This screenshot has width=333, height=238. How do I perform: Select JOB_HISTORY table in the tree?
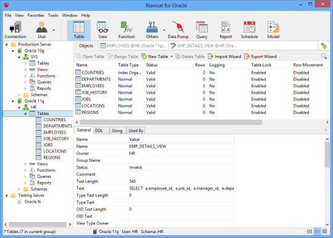click(56, 138)
